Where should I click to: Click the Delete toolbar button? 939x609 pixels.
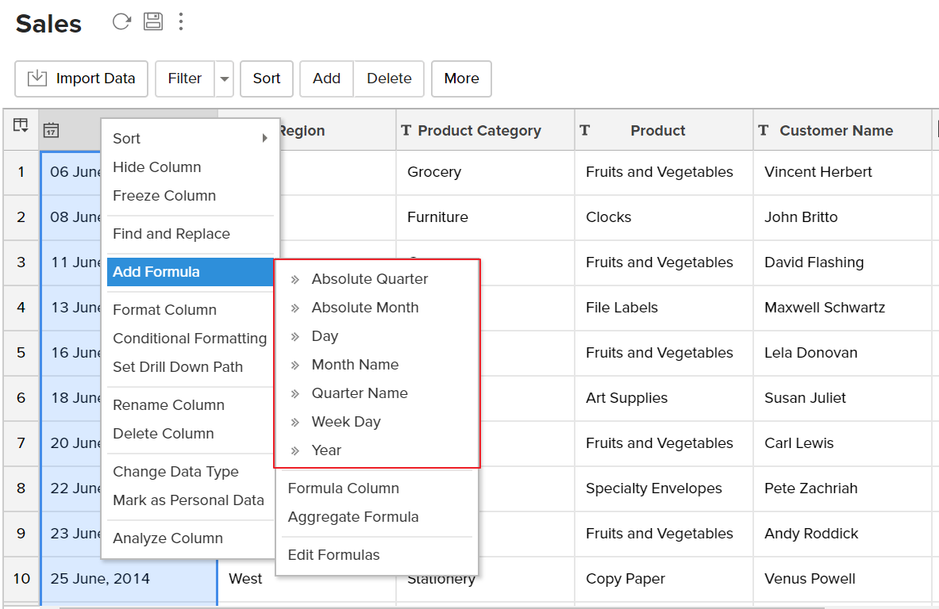click(389, 79)
